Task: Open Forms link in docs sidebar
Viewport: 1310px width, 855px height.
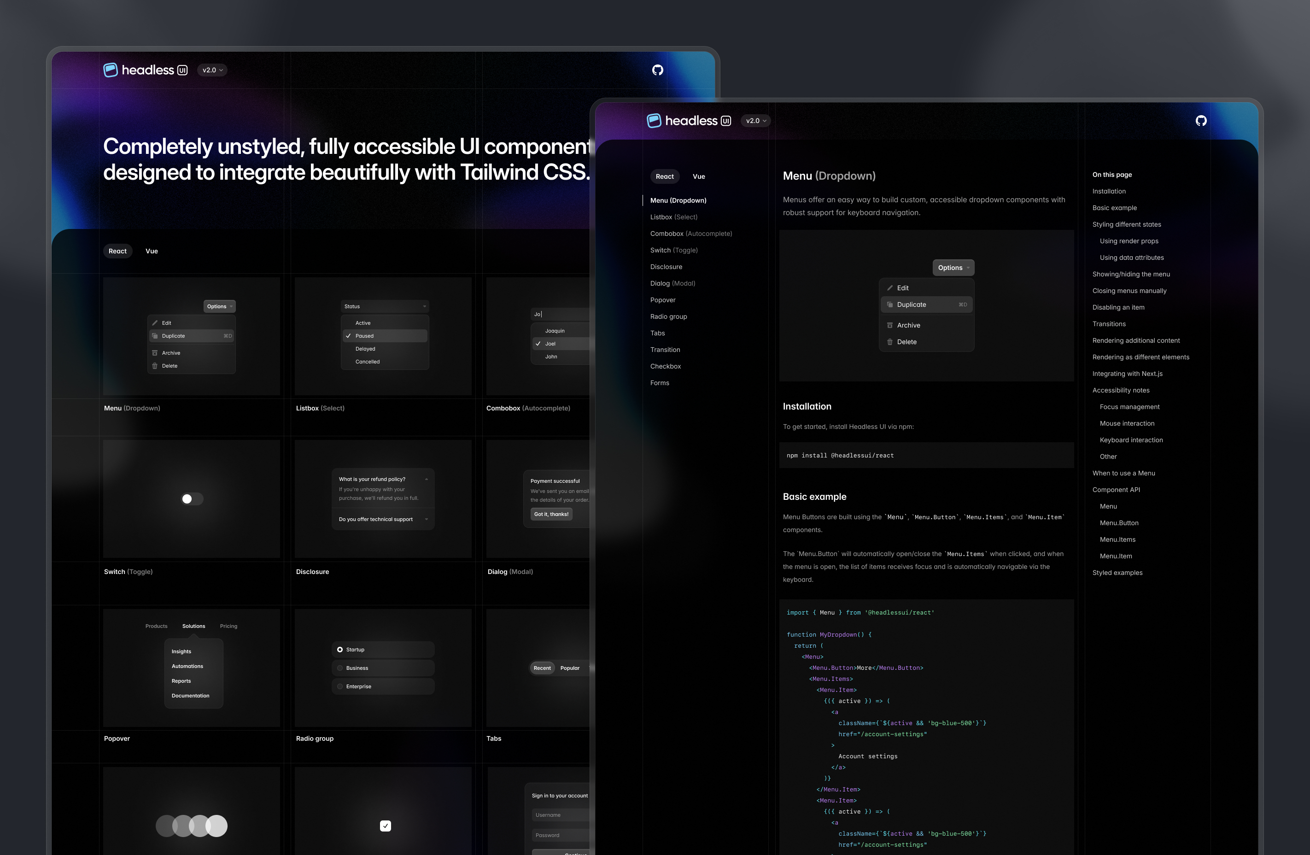Action: (x=660, y=383)
